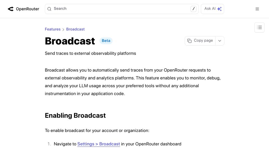Viewport: 269px width, 151px height.
Task: Open the table of contents icon
Action: [x=259, y=27]
